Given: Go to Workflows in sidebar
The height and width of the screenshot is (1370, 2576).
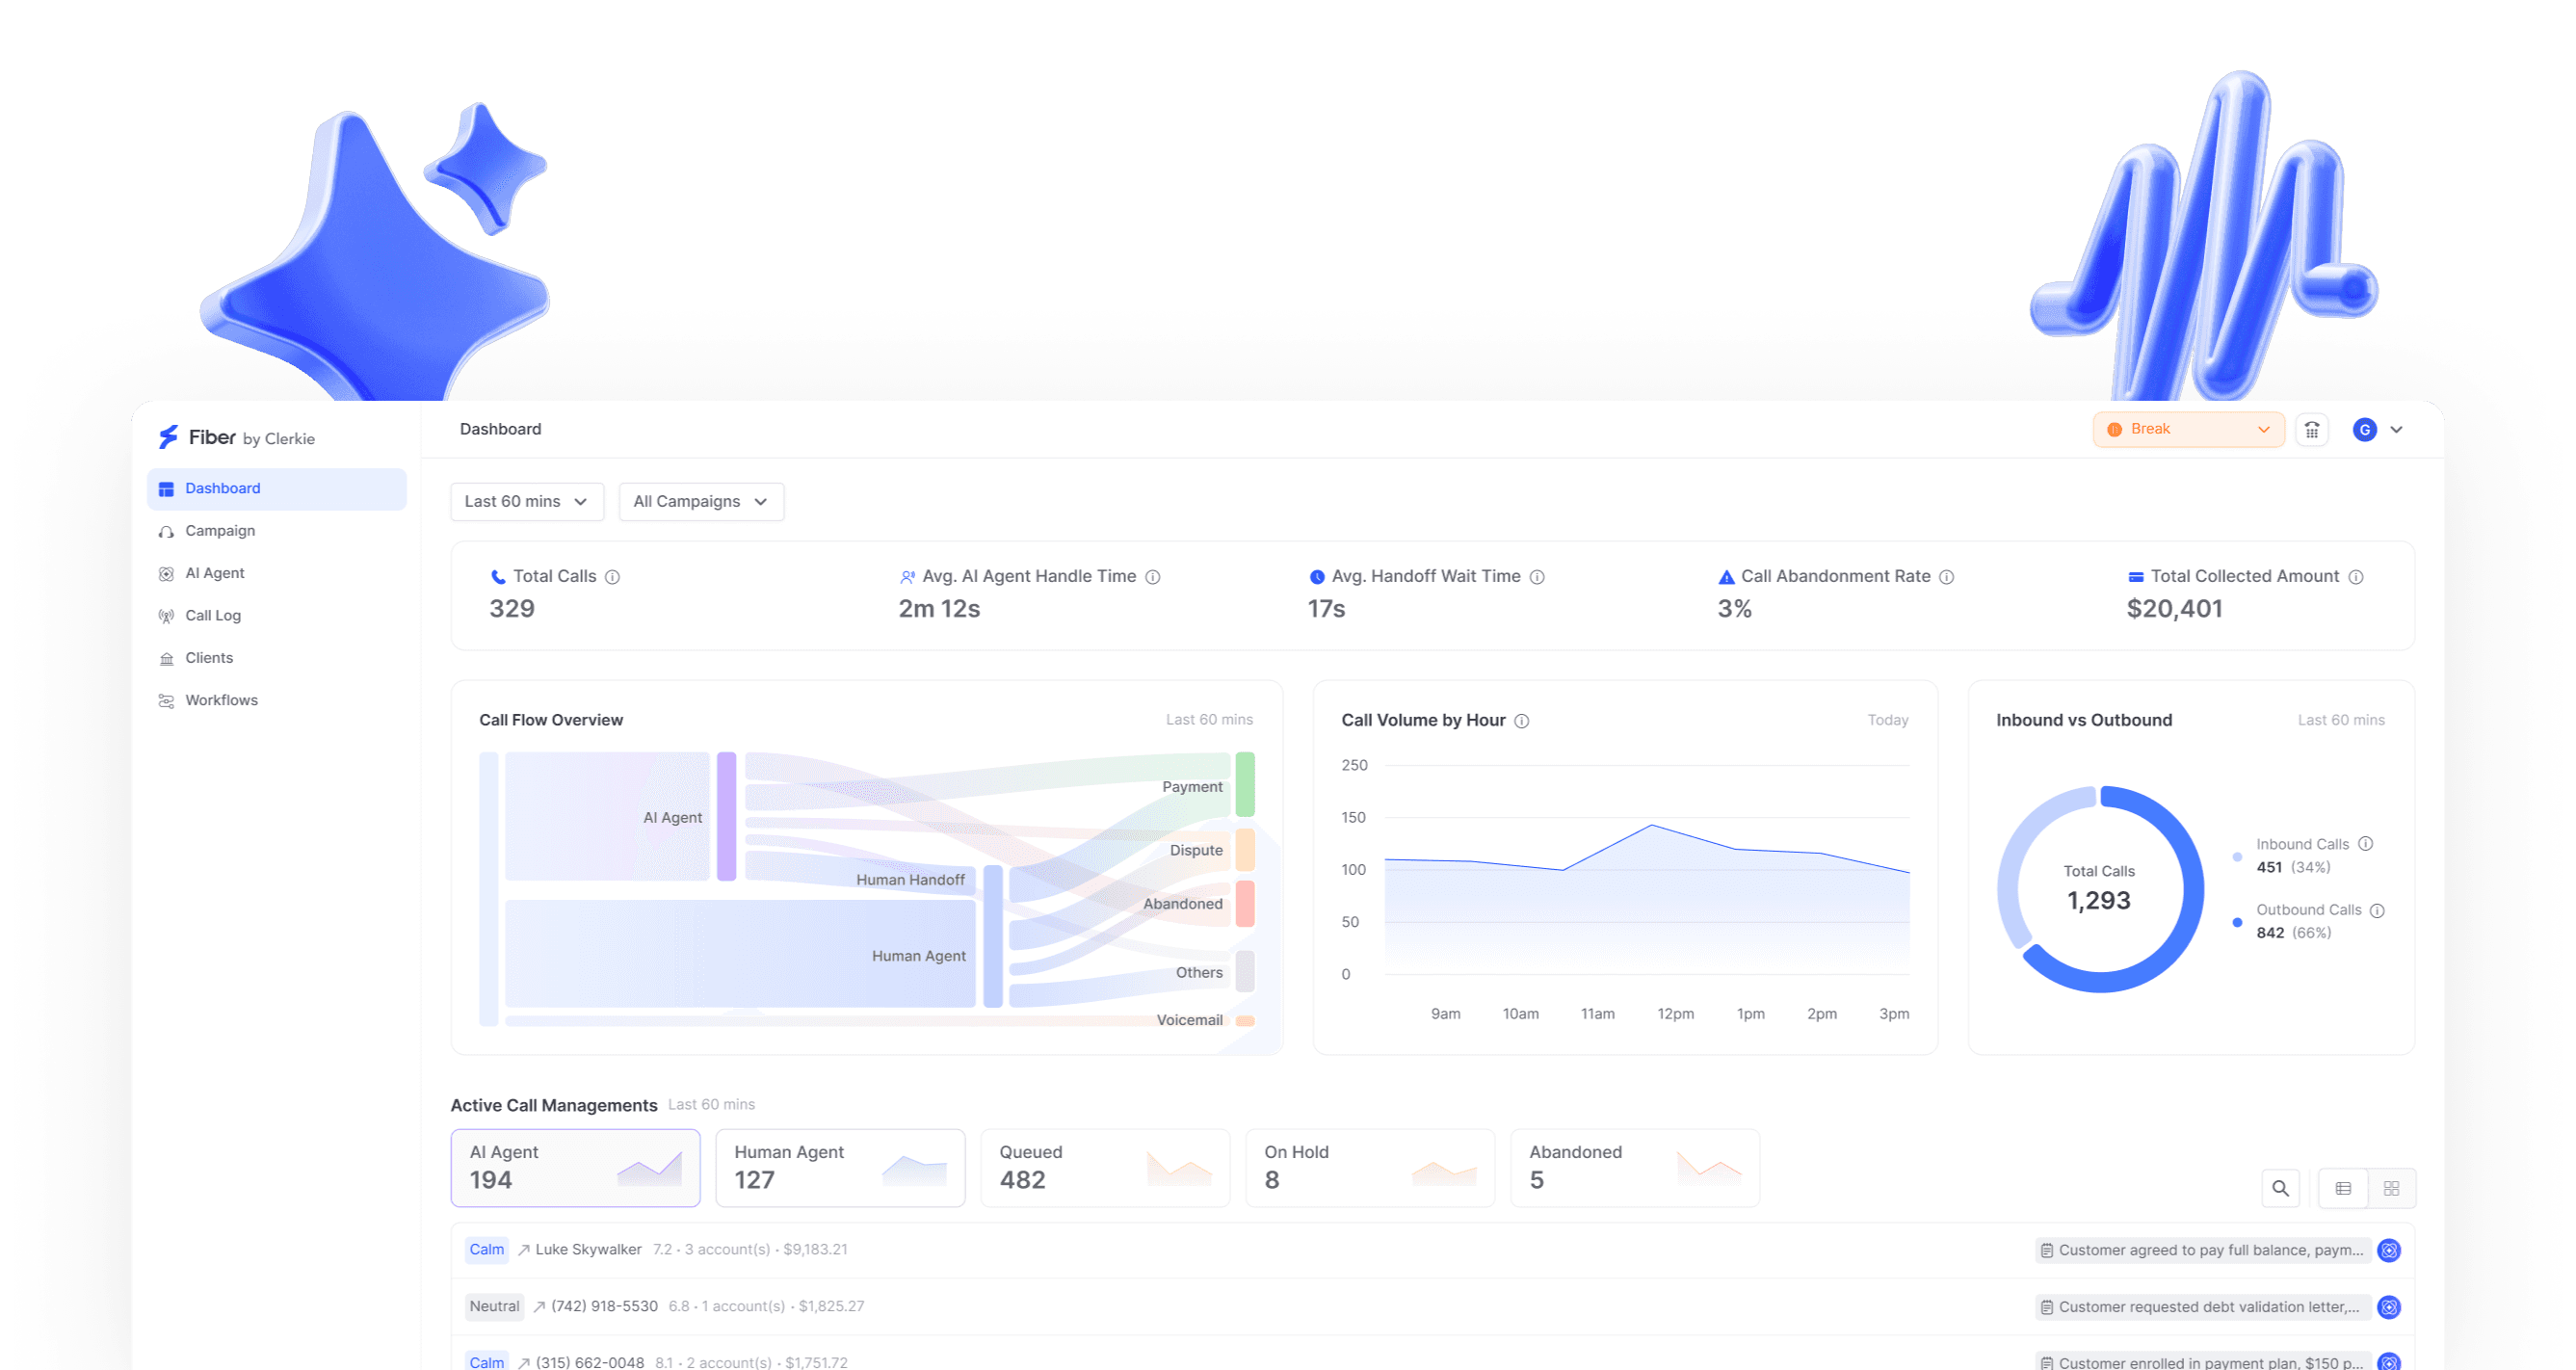Looking at the screenshot, I should click(x=221, y=700).
